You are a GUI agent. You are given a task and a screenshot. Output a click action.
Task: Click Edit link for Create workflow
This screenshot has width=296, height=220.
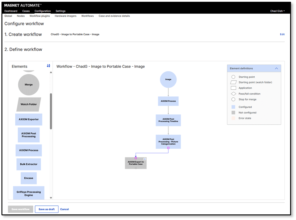pyautogui.click(x=282, y=34)
